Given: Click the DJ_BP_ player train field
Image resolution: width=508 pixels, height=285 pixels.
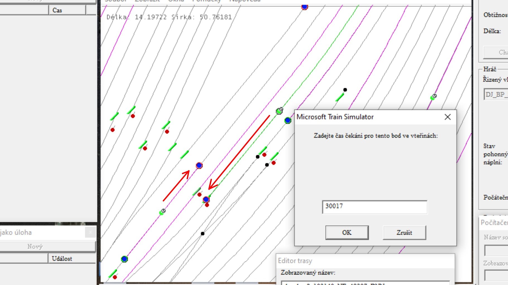Looking at the screenshot, I should tap(496, 94).
